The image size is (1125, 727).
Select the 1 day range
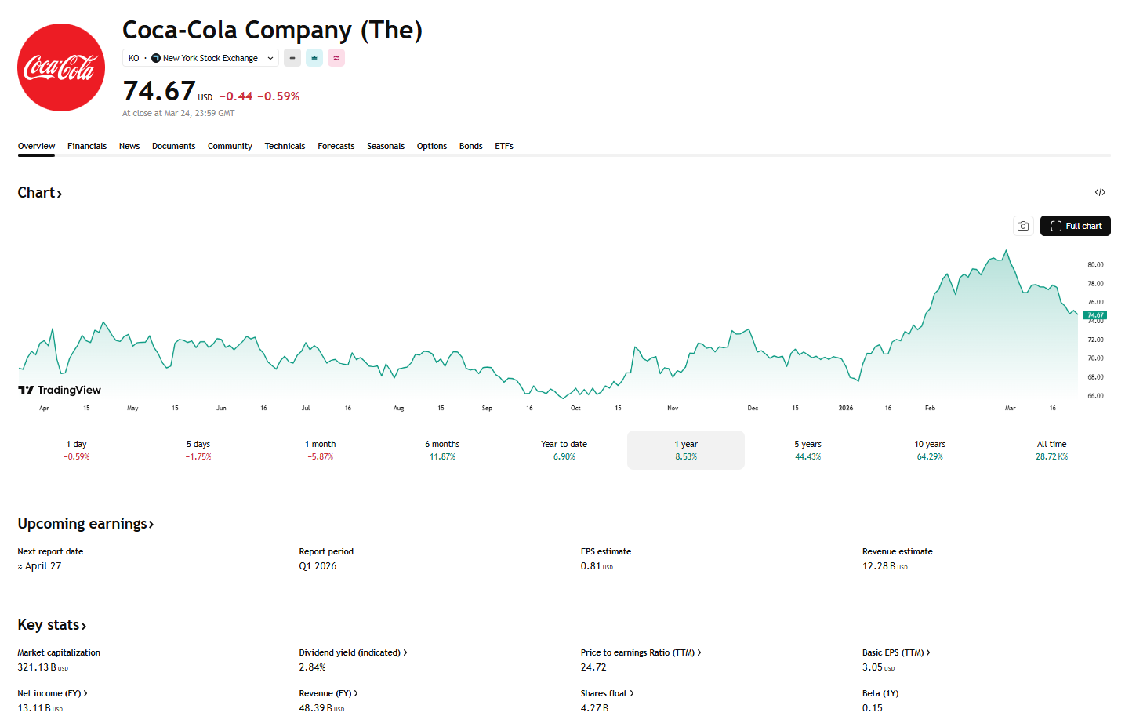click(x=77, y=450)
